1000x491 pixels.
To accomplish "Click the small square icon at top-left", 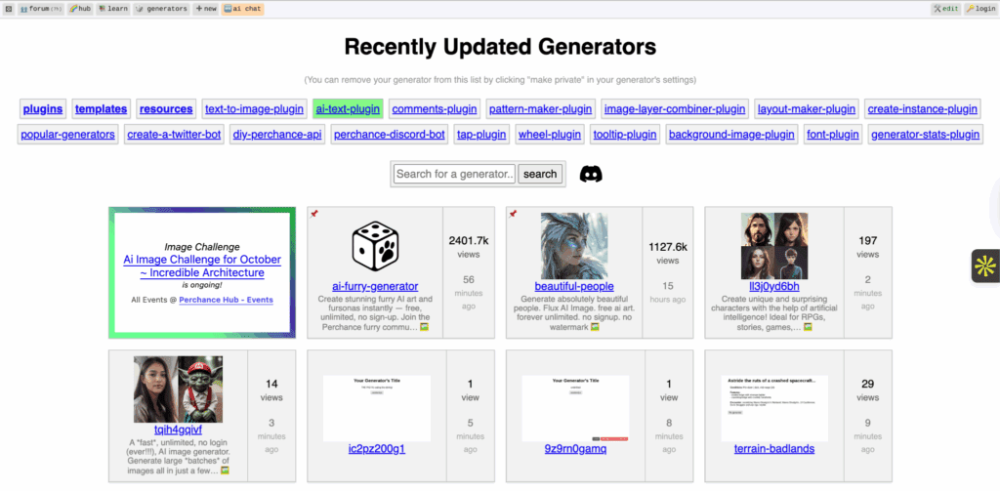I will click(8, 9).
